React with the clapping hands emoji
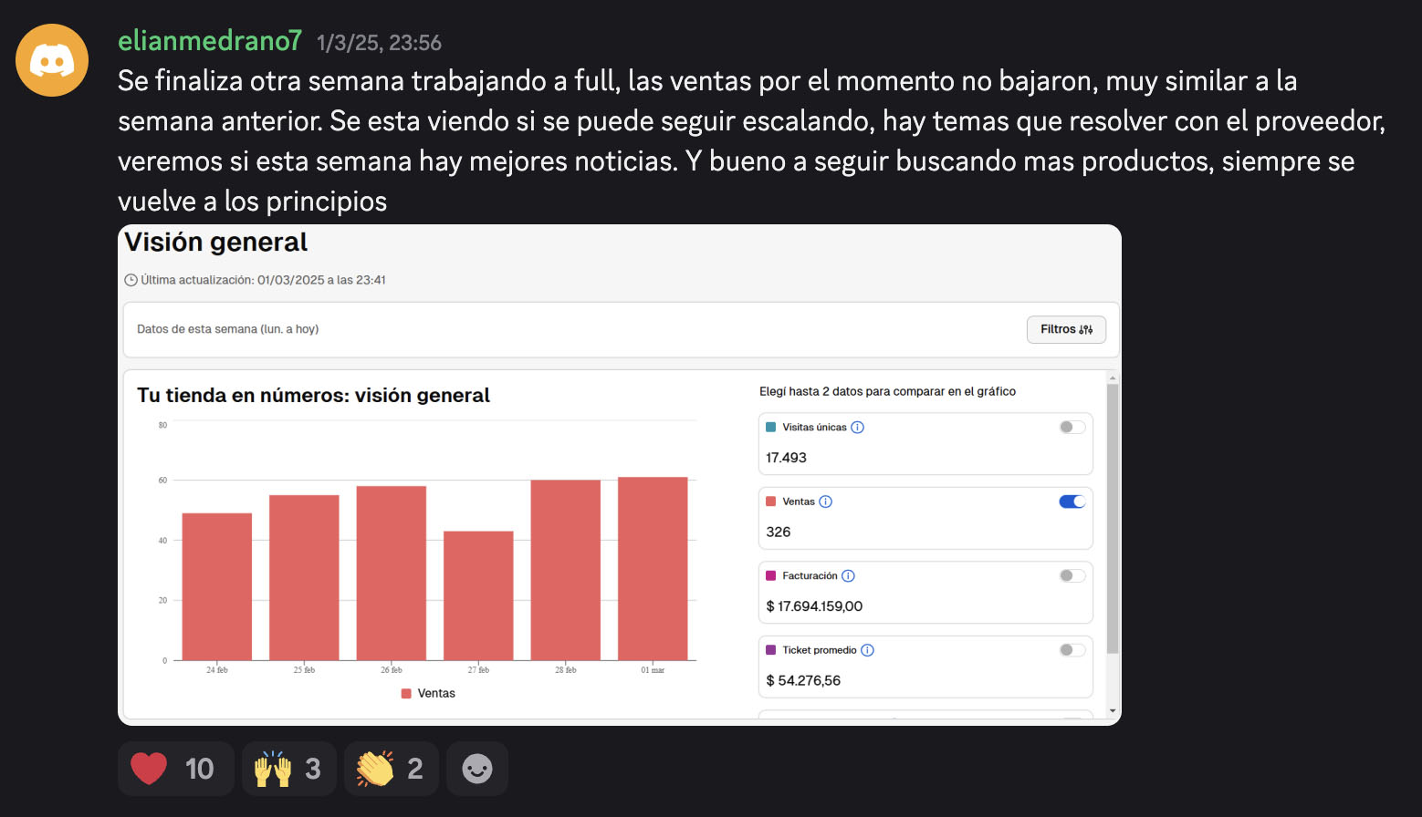 [391, 769]
